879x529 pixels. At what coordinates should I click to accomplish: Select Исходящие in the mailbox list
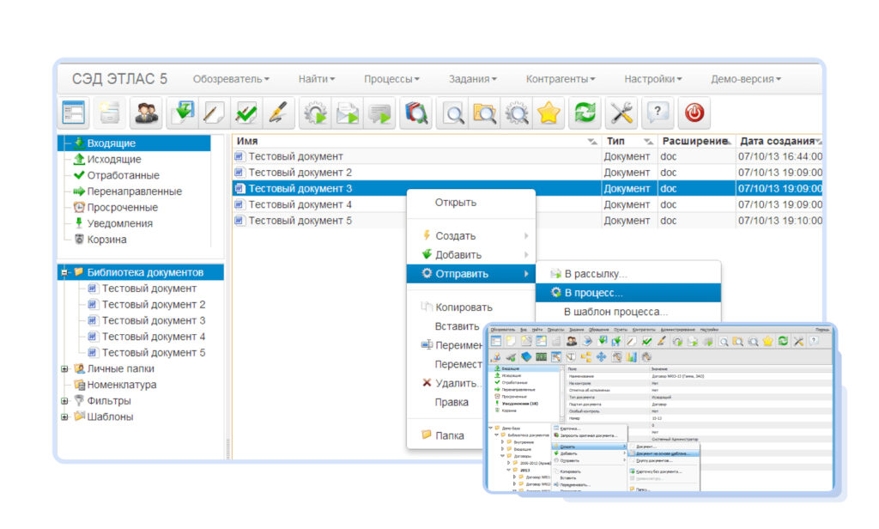[x=113, y=159]
